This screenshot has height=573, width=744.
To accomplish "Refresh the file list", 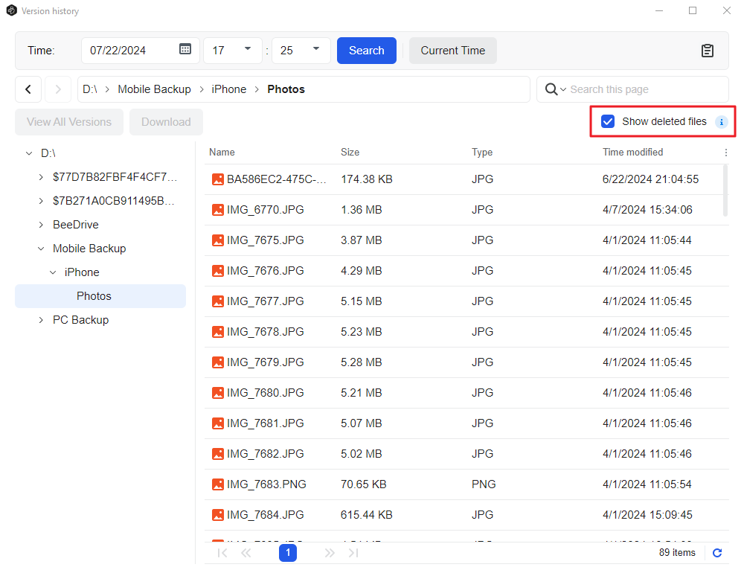I will coord(716,553).
